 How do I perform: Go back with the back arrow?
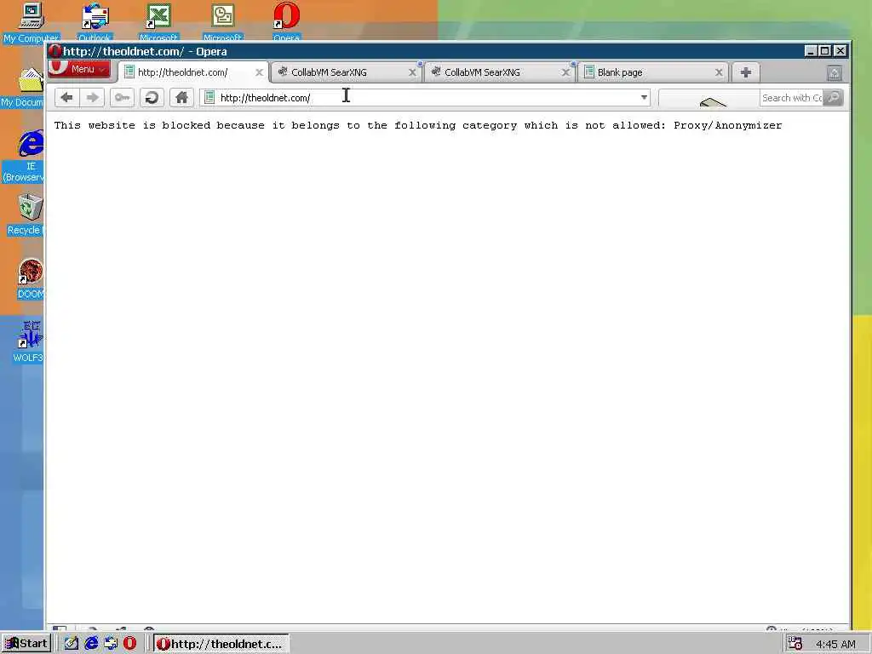pos(66,98)
